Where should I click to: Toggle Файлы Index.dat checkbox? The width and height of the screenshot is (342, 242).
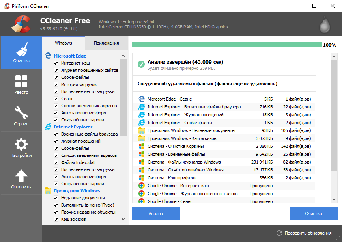coord(56,162)
